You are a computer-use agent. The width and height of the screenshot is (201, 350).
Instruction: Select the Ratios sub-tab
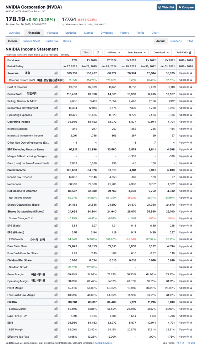[x=67, y=41]
